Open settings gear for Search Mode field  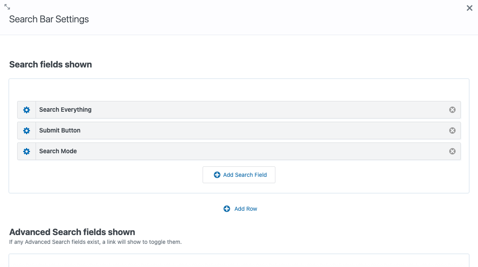pyautogui.click(x=26, y=151)
